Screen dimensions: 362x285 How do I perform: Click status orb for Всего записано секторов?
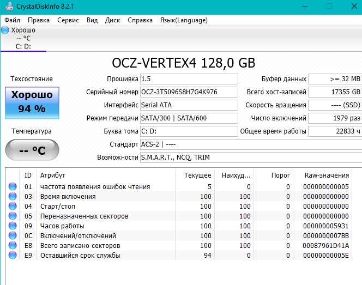click(x=13, y=246)
